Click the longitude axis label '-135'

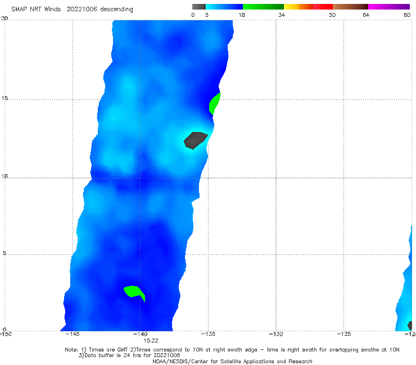(x=208, y=334)
